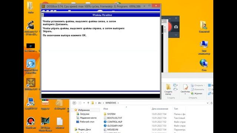Click Изменить in the Explorer ribbon
Viewport: 237px width, 133px height.
[x=197, y=89]
